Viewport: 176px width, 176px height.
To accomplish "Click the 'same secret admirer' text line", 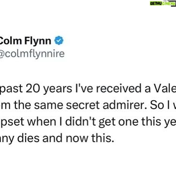I will click(88, 105).
